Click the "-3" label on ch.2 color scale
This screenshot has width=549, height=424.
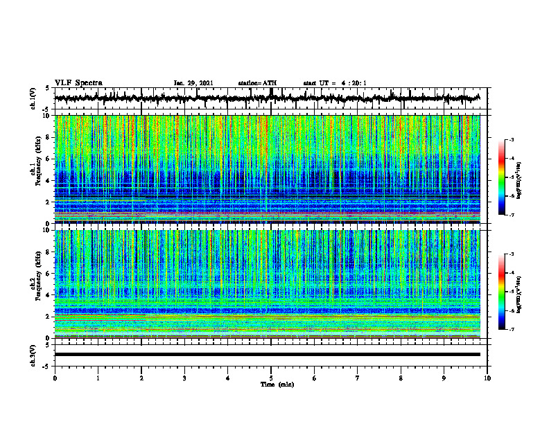511,254
